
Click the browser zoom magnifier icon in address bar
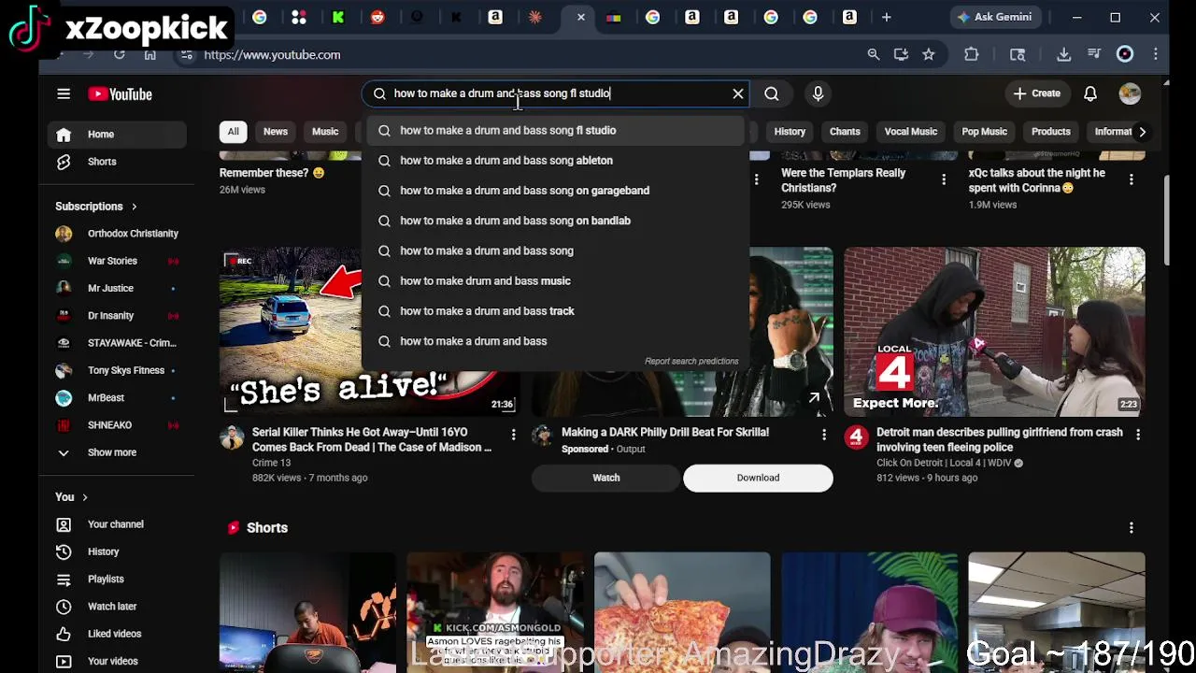[x=874, y=54]
